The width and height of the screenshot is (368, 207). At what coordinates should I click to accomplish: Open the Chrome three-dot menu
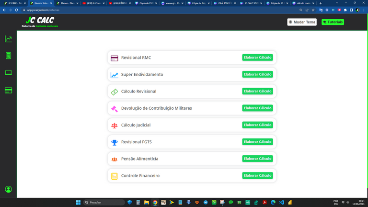(364, 10)
